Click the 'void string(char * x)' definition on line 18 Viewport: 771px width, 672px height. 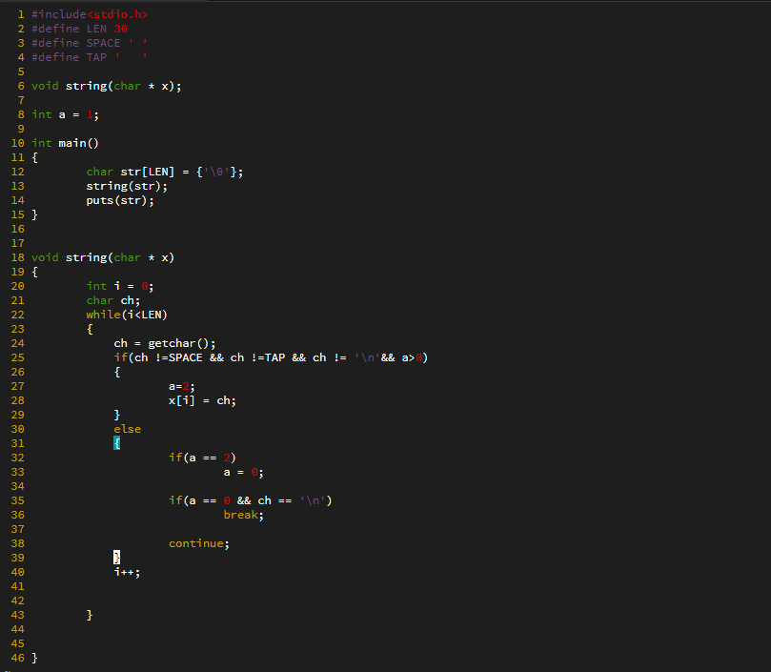click(x=103, y=257)
